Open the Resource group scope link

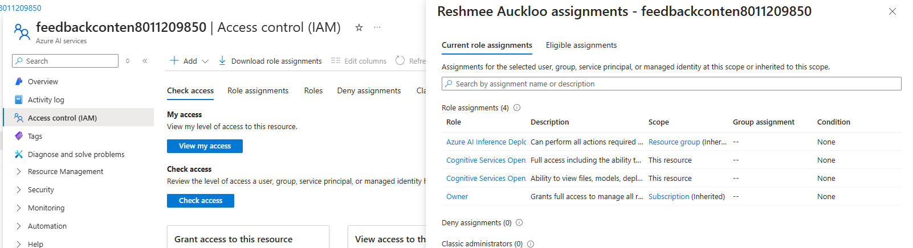pyautogui.click(x=674, y=142)
